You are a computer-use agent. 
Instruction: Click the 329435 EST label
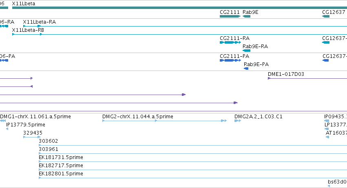33,133
